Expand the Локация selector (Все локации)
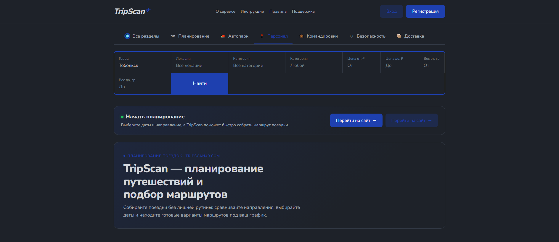Viewport: 559px width, 242px height. (x=200, y=62)
